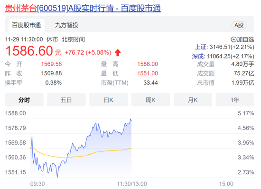Click the 成交额 value 75.27亿
This screenshot has height=189, width=261.
point(244,73)
